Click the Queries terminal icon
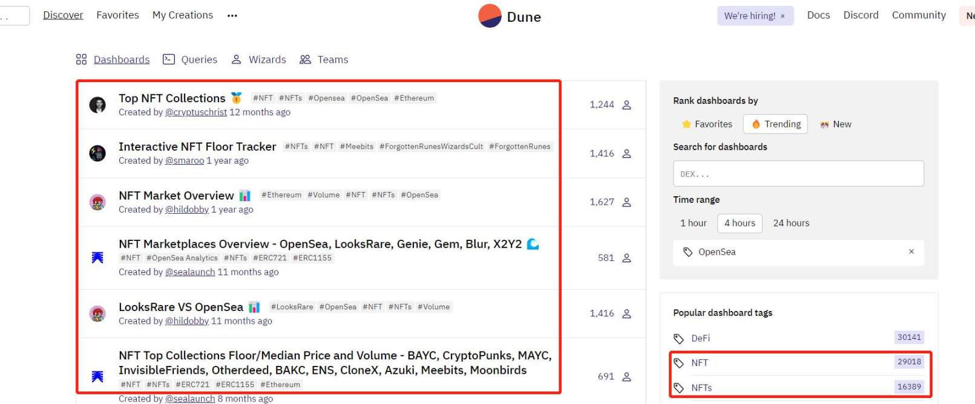975x404 pixels. pyautogui.click(x=169, y=59)
